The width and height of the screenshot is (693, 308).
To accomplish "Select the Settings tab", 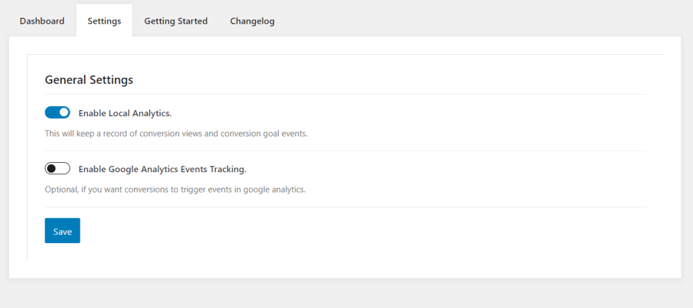I will tap(104, 21).
